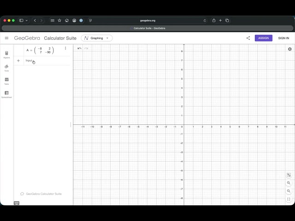
Task: Zoom in on the graph
Action: [289, 183]
